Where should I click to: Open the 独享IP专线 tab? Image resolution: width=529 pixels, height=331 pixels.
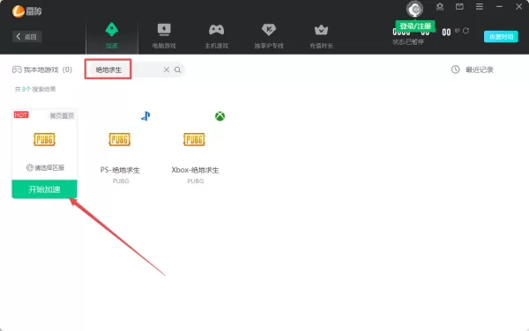269,36
